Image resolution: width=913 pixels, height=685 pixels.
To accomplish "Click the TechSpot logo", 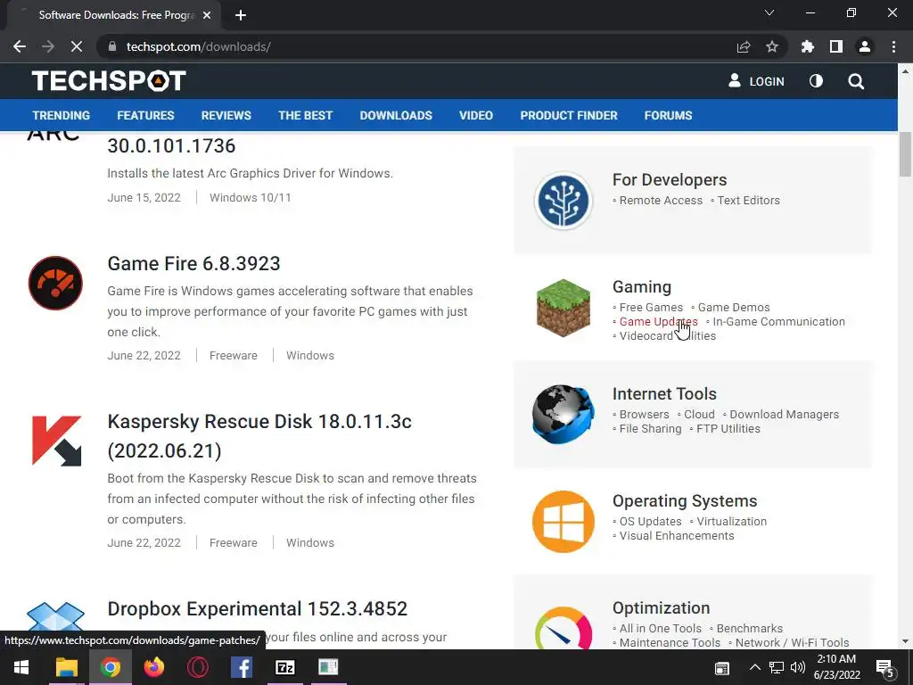I will coord(109,80).
